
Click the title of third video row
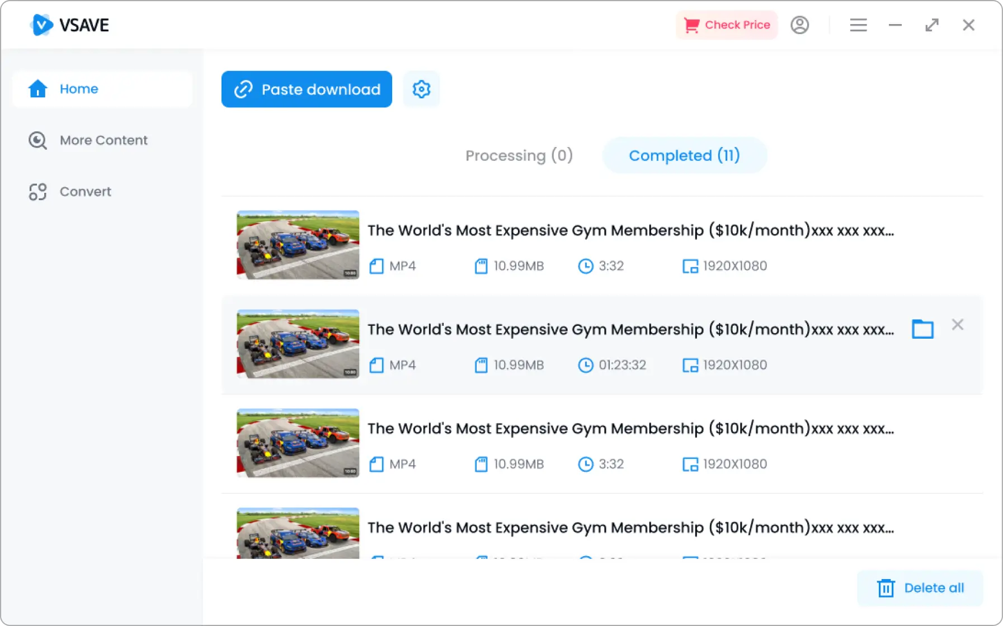[x=630, y=428]
